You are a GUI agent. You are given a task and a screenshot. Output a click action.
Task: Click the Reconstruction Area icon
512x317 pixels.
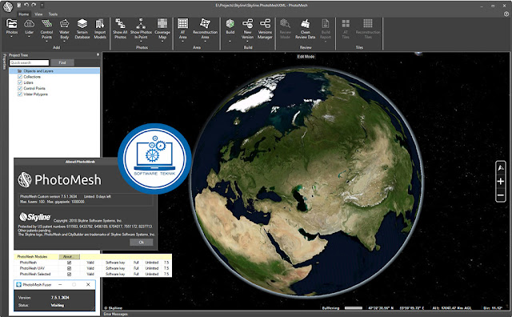tap(205, 23)
